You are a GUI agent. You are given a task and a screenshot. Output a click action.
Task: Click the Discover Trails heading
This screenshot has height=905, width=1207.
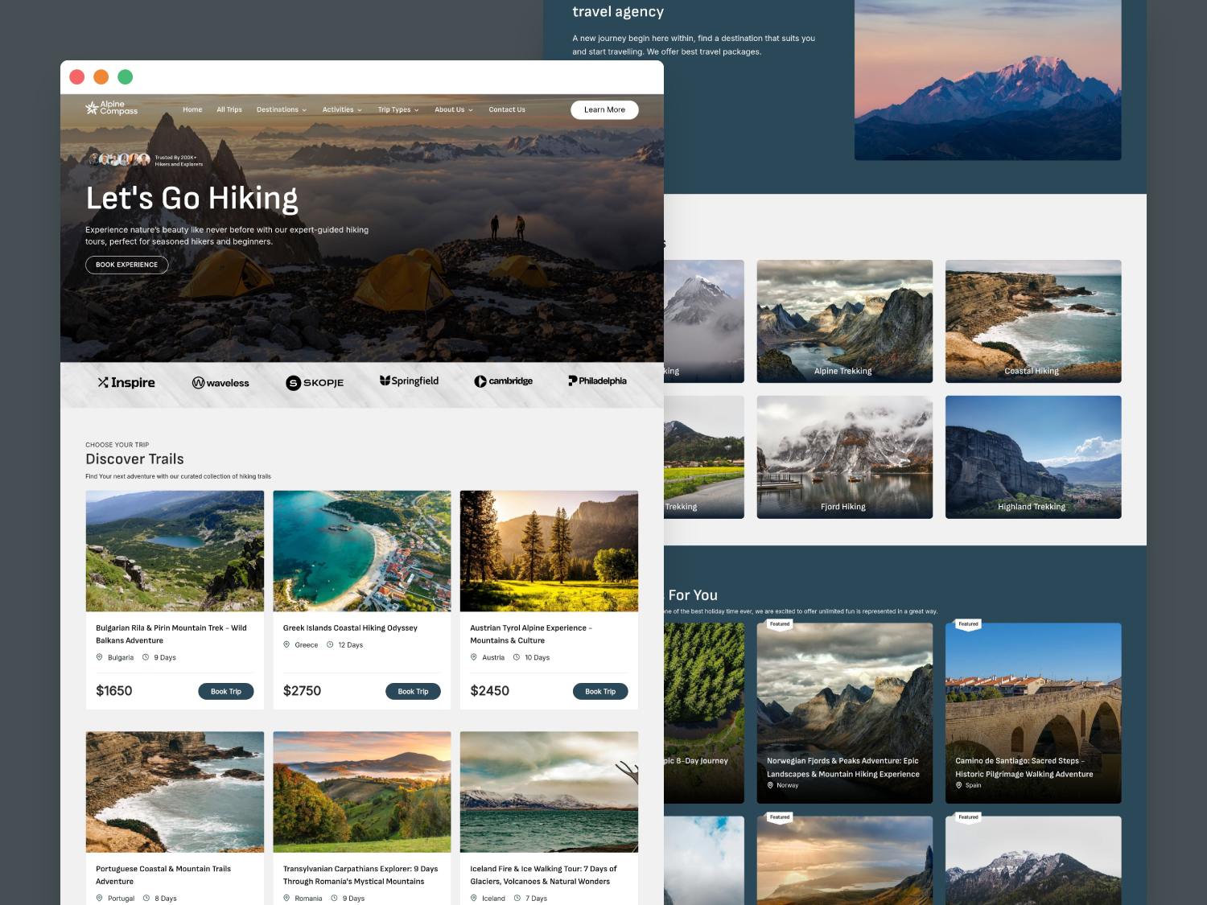coord(134,459)
